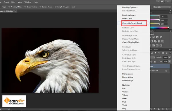Image resolution: width=172 pixels, height=111 pixels.
Task: Filter layers by pixel layers icon
Action: pos(152,53)
